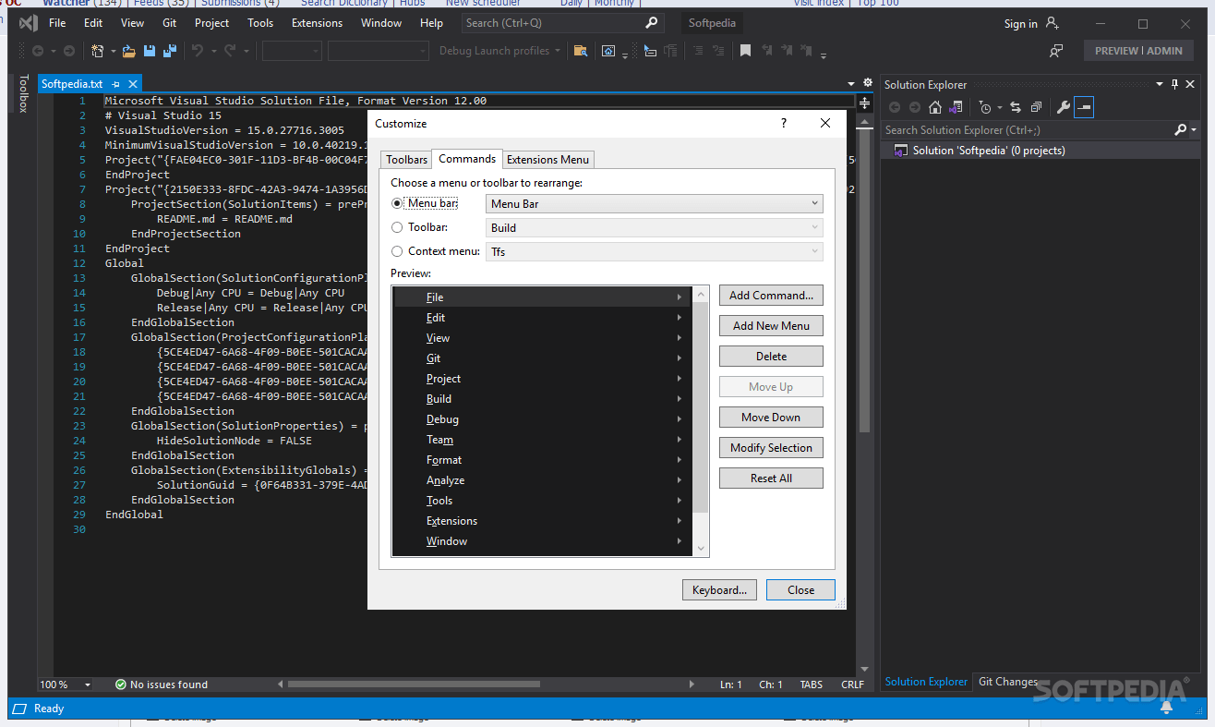The image size is (1215, 727).
Task: Toggle Preview Selected Items icon
Action: 1084,107
